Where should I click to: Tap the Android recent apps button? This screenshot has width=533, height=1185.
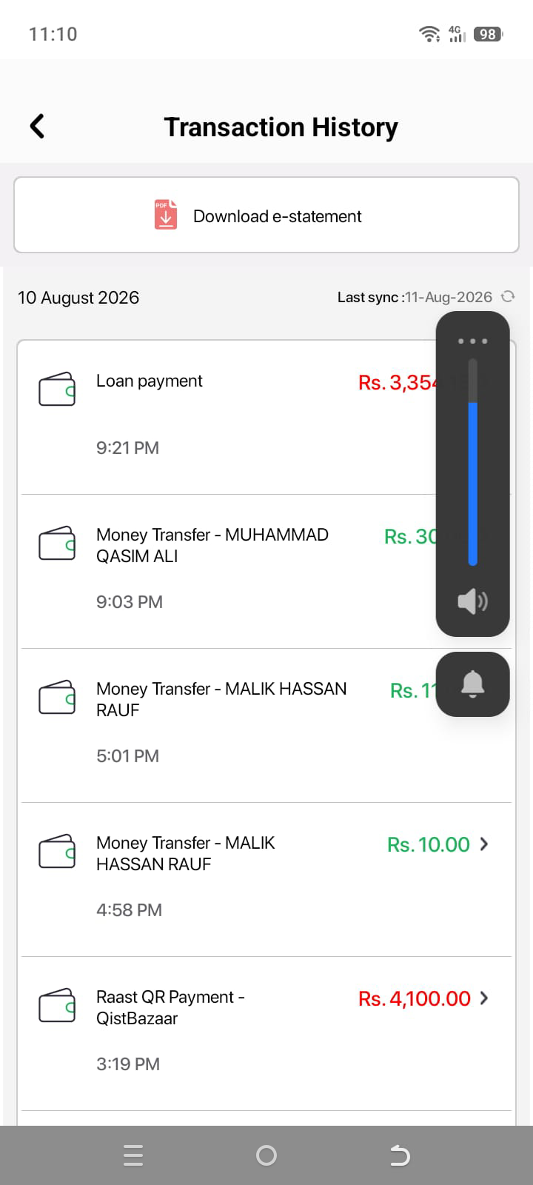click(x=133, y=1155)
